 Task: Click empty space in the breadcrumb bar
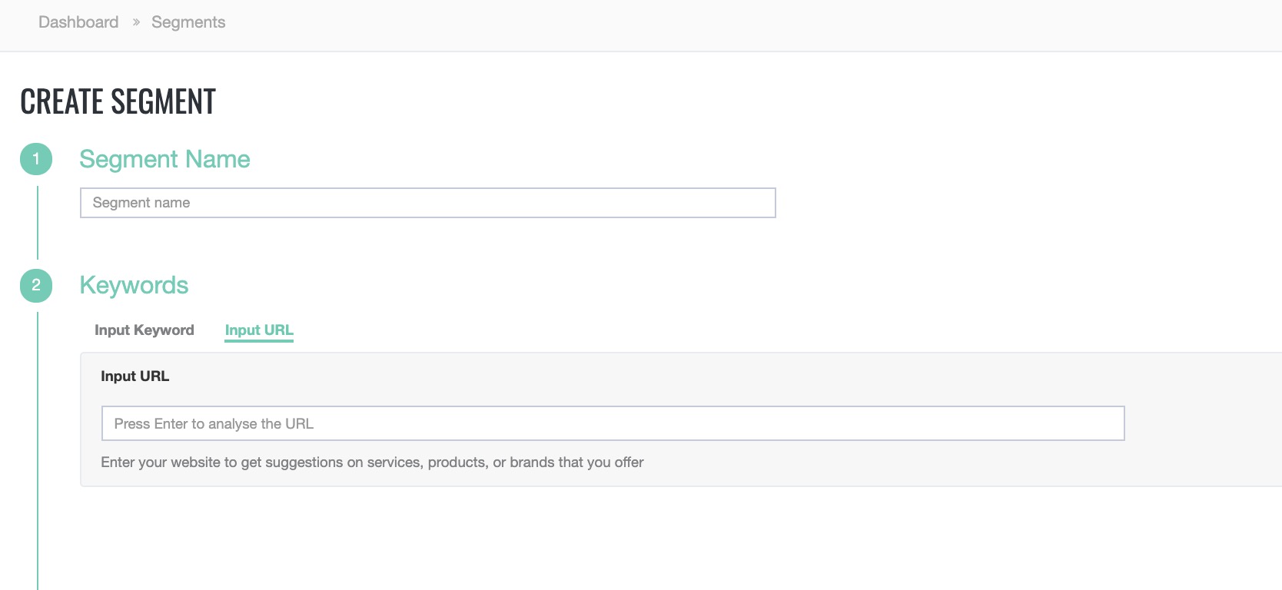tap(692, 23)
